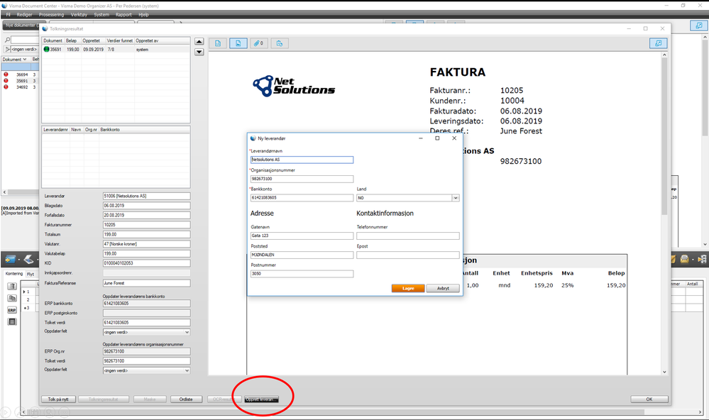Click the up arrow next to document list

click(x=199, y=42)
